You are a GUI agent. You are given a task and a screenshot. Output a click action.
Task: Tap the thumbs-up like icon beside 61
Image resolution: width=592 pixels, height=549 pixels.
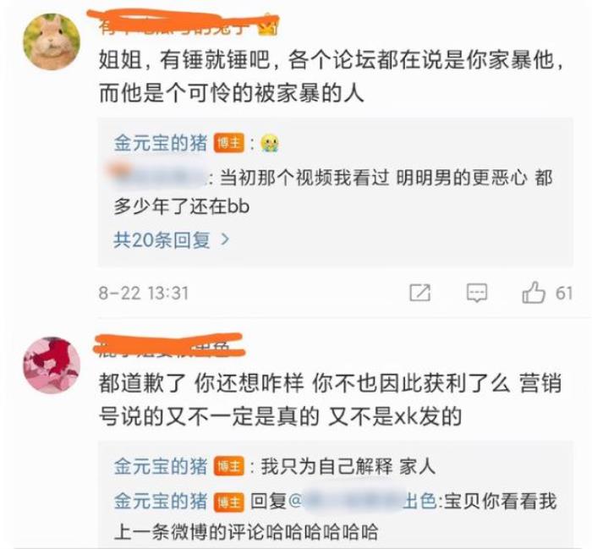tap(534, 293)
